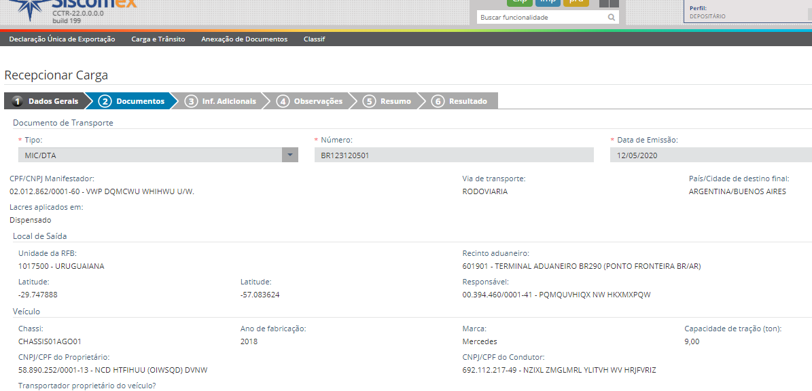This screenshot has height=391, width=812.
Task: Open Anexação de Documentos menu
Action: 244,39
